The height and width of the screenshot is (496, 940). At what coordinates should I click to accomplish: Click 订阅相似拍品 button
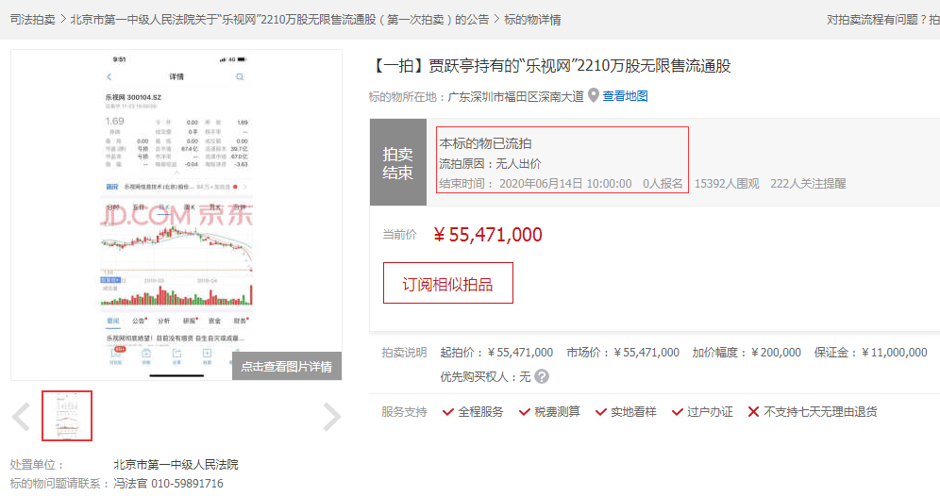coord(447,283)
